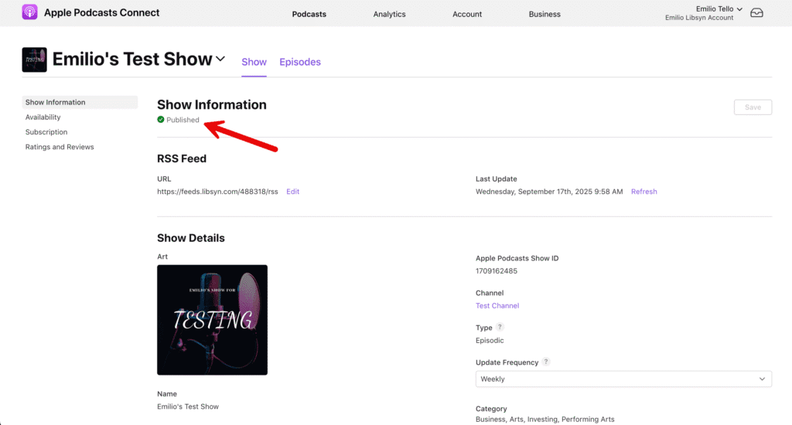Go to the Podcasts menu
Screen dimensions: 792x425
point(309,14)
